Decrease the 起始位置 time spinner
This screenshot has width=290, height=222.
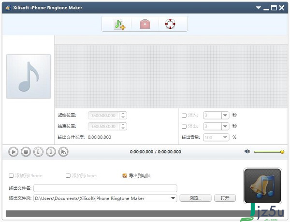click(x=123, y=117)
